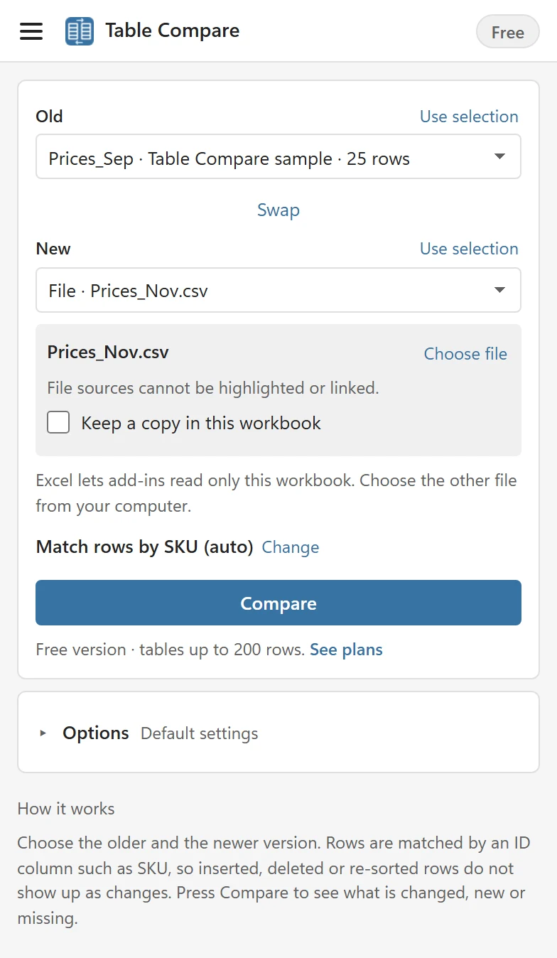The image size is (557, 958).
Task: Click the Prices_Nov.csv file name
Action: click(108, 352)
